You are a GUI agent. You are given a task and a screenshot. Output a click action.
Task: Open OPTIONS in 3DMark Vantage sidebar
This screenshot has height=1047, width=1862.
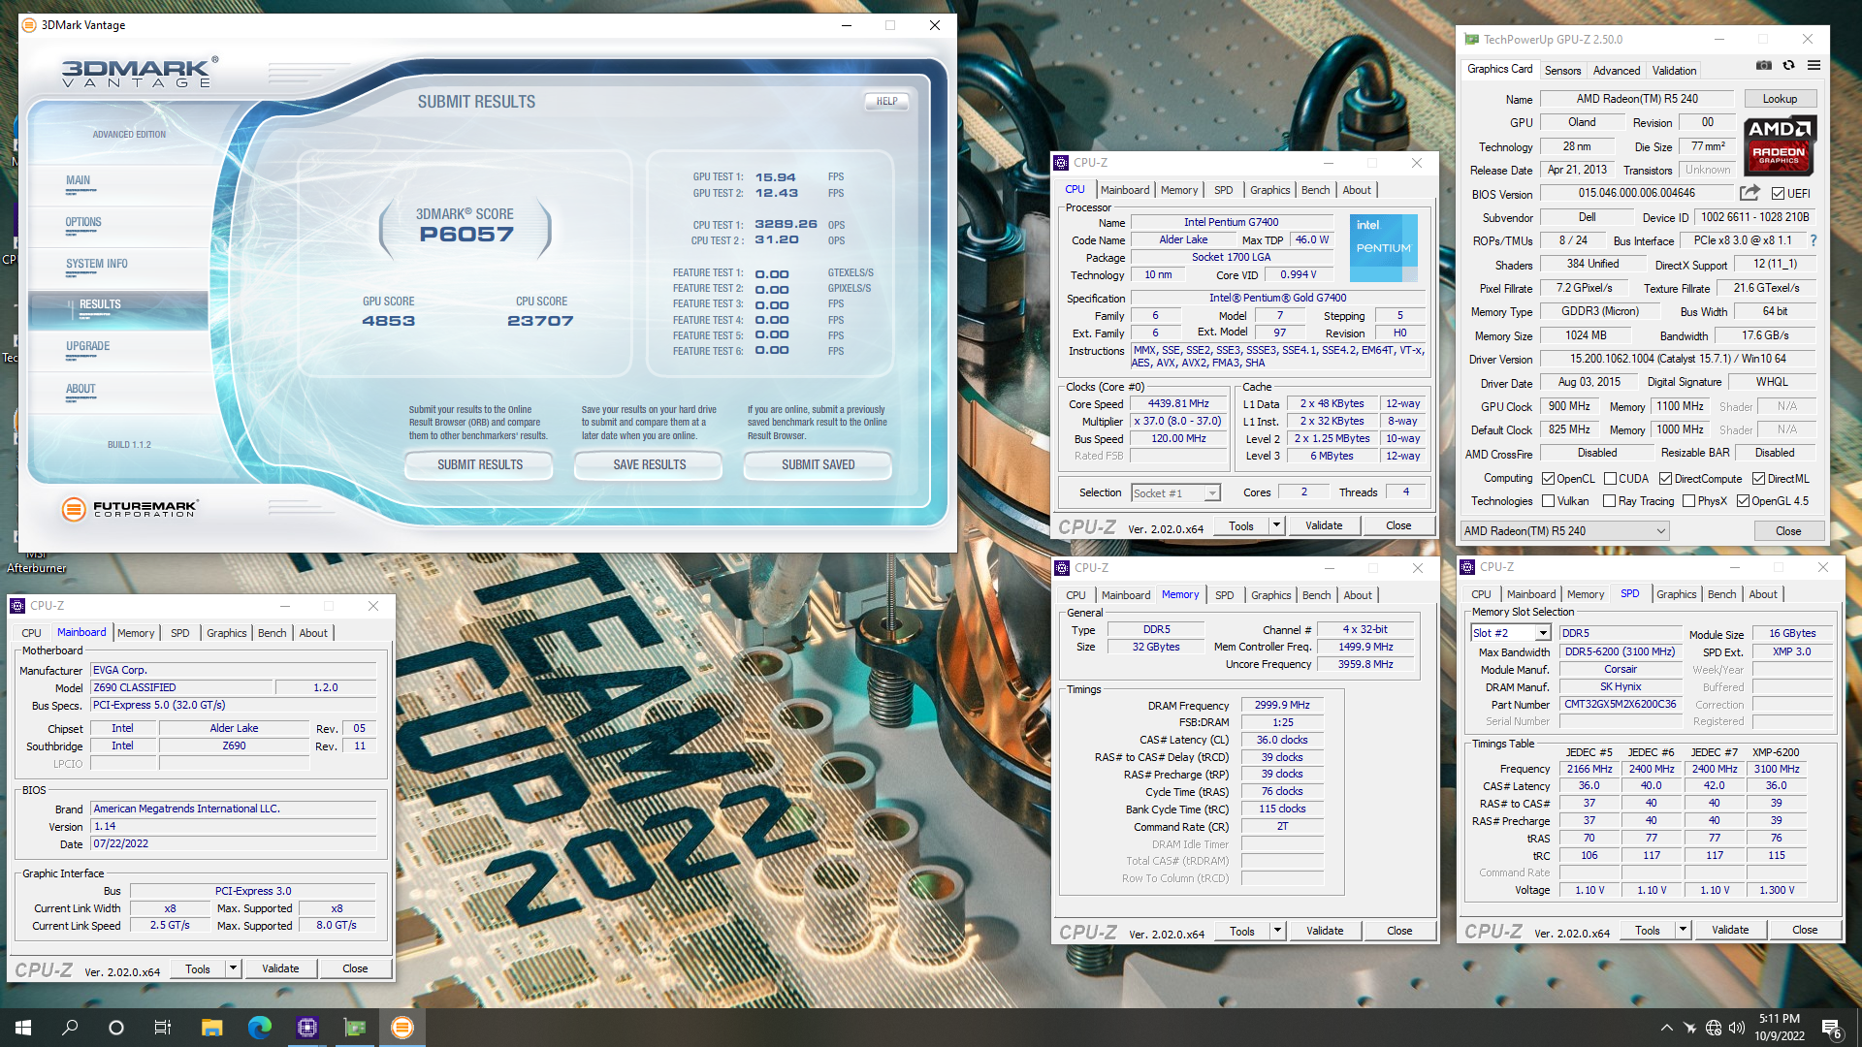click(x=83, y=222)
